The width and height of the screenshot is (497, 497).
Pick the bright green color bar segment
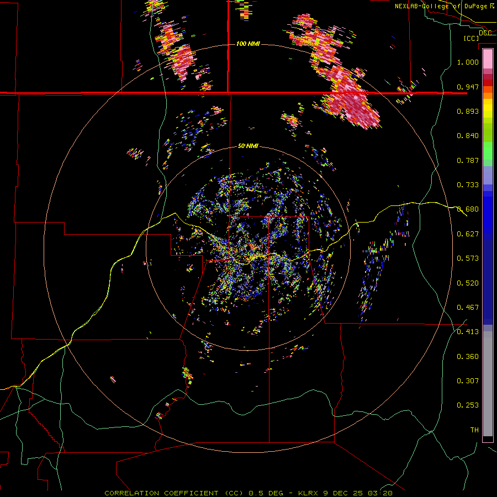(488, 151)
